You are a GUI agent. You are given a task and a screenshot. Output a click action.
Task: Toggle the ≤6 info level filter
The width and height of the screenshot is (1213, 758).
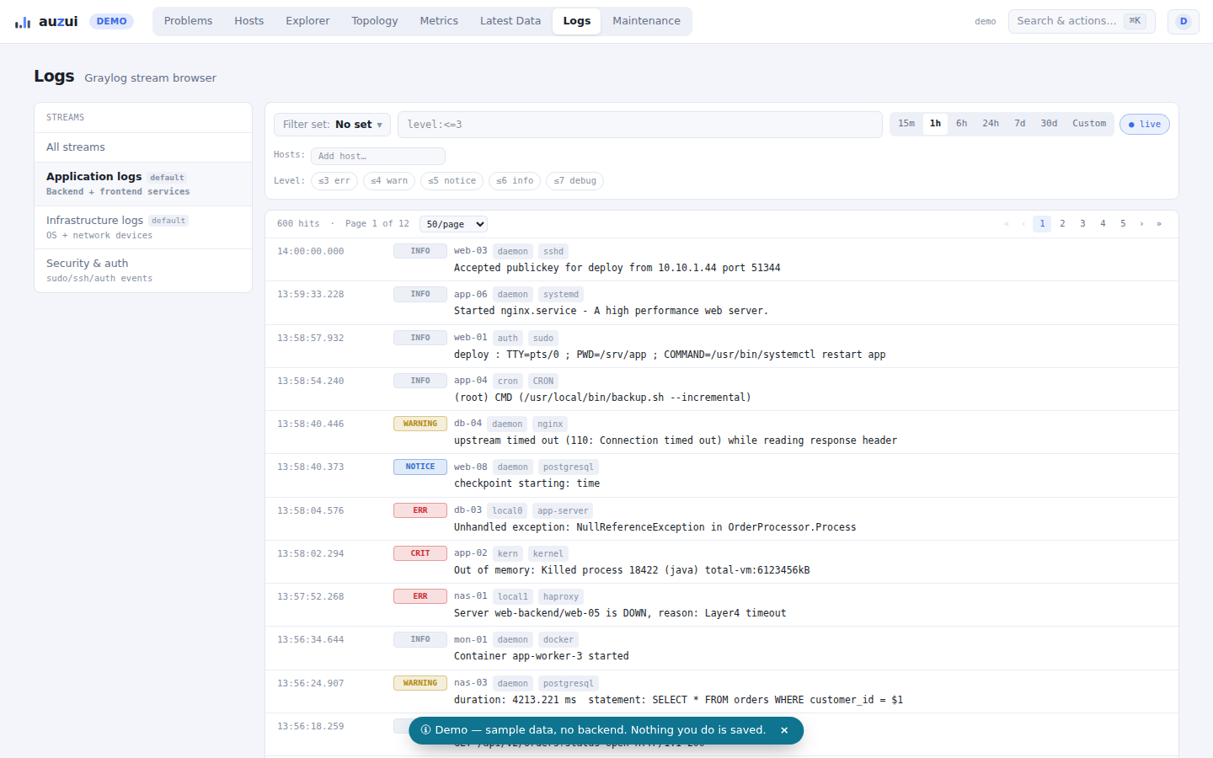pos(515,181)
